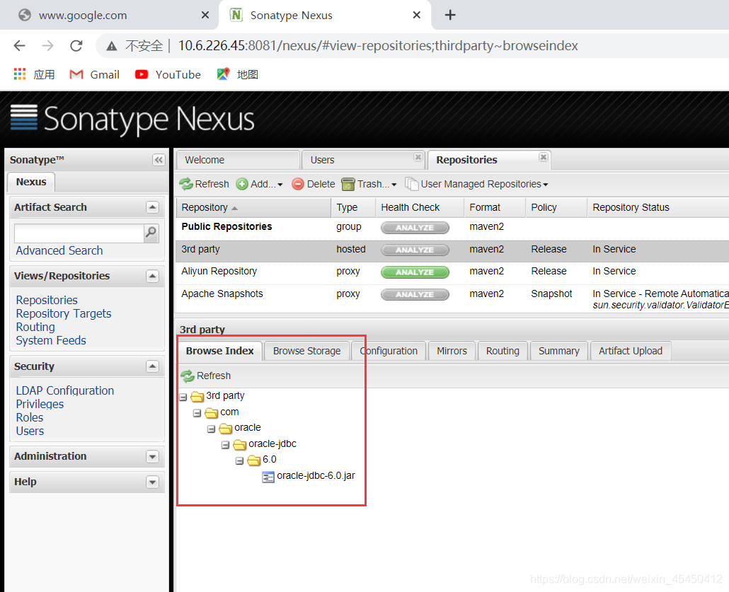
Task: Click ANALYZE for 3rd party row
Action: coord(415,250)
